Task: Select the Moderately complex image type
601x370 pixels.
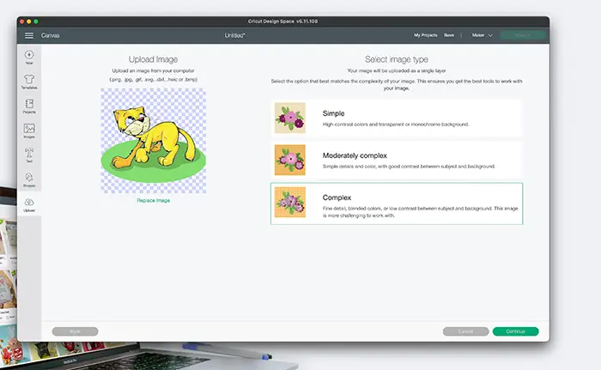Action: (x=397, y=161)
